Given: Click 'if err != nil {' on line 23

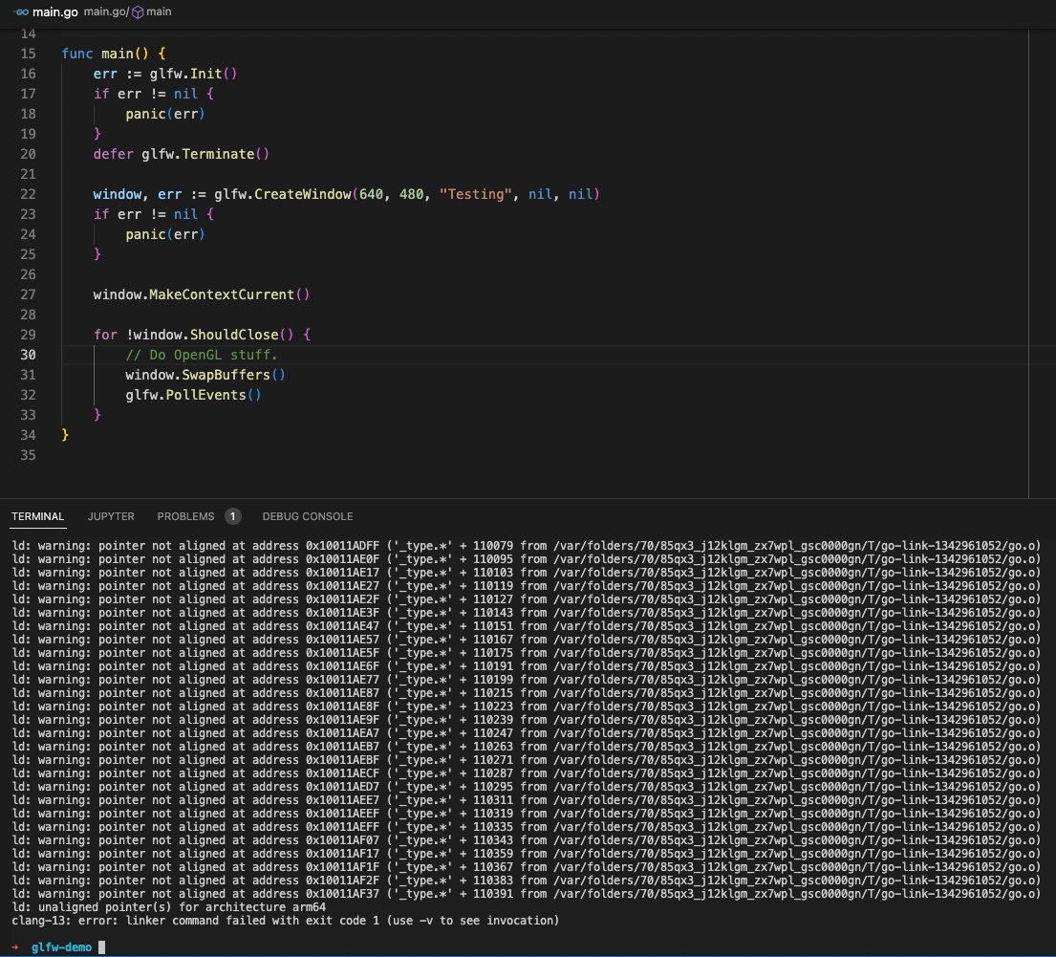Looking at the screenshot, I should 154,214.
